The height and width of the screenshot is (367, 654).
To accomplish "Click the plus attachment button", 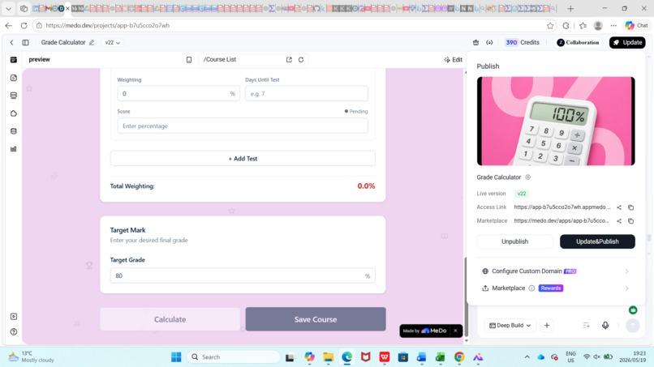I will (547, 326).
